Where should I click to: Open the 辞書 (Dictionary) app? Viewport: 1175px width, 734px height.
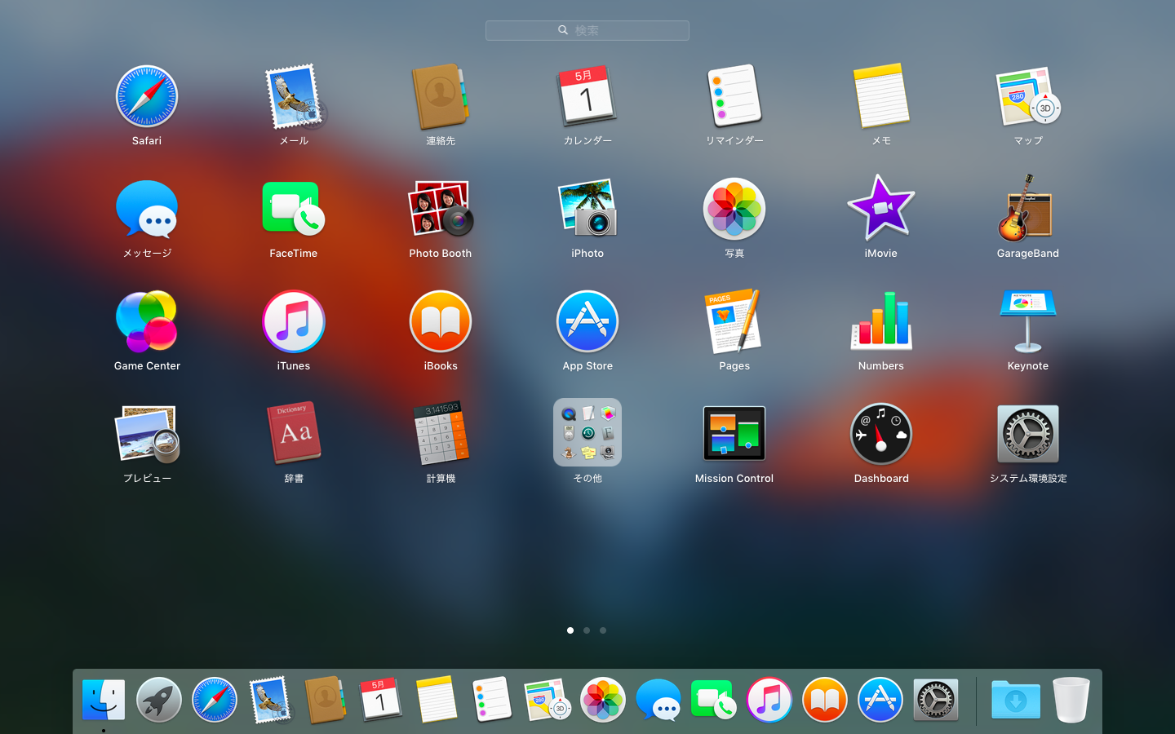point(294,433)
